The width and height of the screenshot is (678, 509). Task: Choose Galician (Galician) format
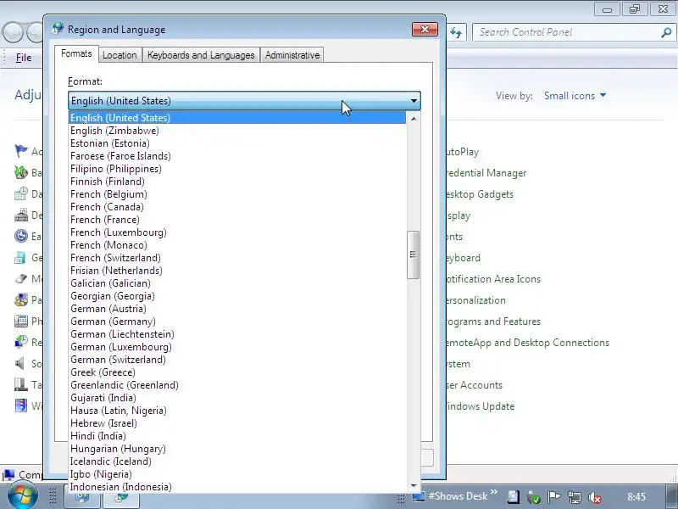[x=237, y=283]
